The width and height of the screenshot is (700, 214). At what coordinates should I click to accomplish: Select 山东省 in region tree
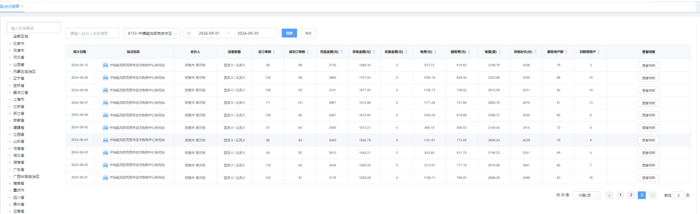coord(19,142)
